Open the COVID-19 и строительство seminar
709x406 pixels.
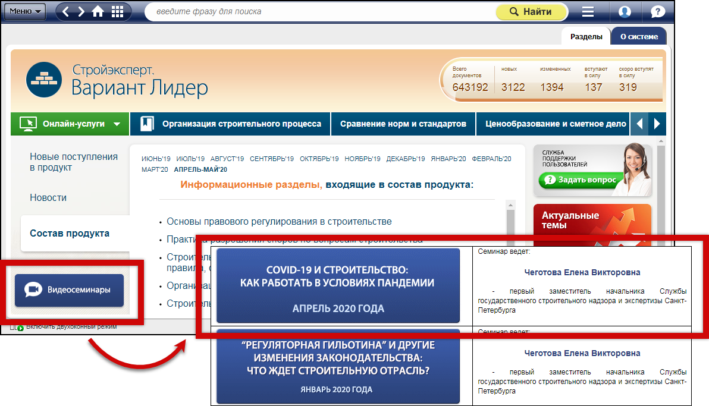click(x=338, y=285)
